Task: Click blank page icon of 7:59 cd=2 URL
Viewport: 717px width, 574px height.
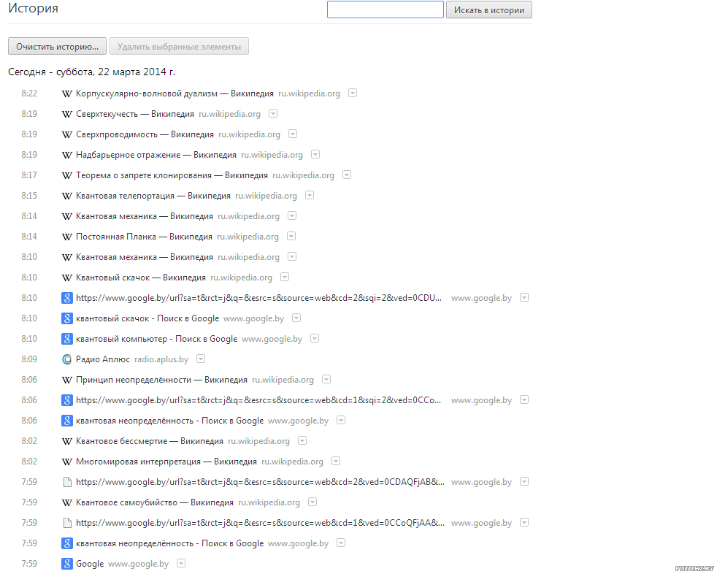Action: click(x=66, y=482)
